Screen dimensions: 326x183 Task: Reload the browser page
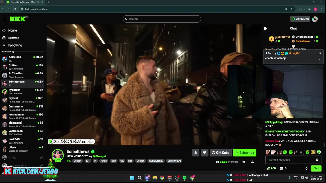15,9
